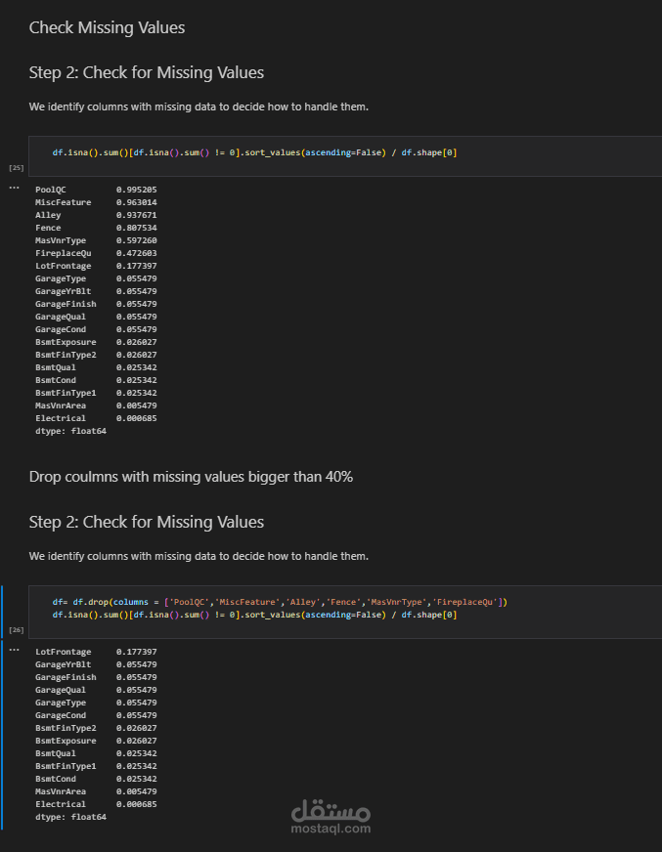Screen dimensions: 662x852
Task: Click the PoolQC 0.995205 output row
Action: (x=96, y=190)
